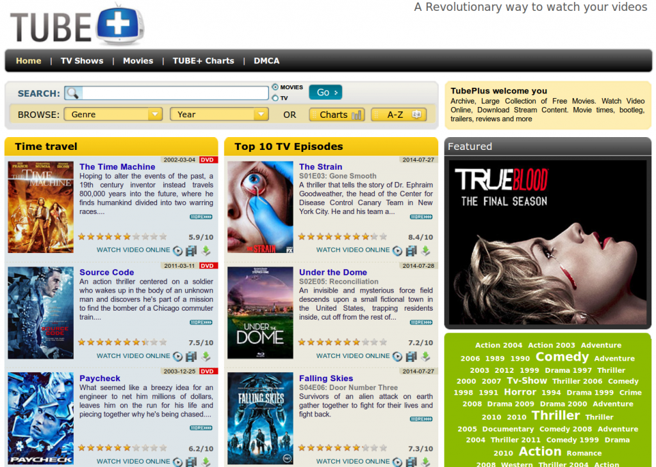Click inside the search text field
656x467 pixels.
click(175, 93)
